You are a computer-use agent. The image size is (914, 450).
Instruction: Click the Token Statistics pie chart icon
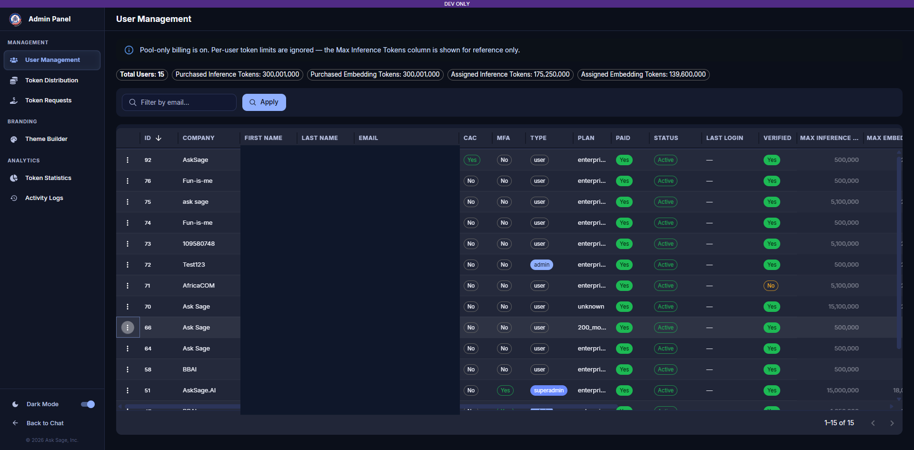click(14, 178)
